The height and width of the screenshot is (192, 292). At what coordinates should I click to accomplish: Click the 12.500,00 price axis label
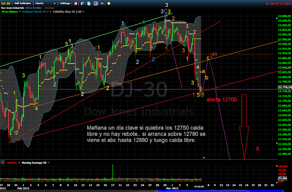pyautogui.click(x=284, y=149)
